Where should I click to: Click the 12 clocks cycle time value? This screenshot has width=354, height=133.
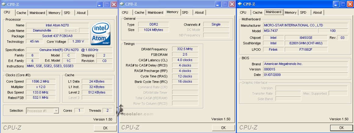[x=185, y=76]
